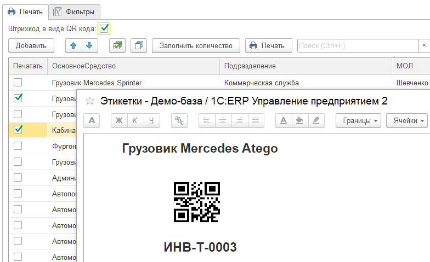The width and height of the screenshot is (430, 262).
Task: Click the Печать button with printer icon
Action: (269, 45)
